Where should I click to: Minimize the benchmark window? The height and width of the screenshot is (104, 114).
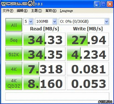[97, 4]
